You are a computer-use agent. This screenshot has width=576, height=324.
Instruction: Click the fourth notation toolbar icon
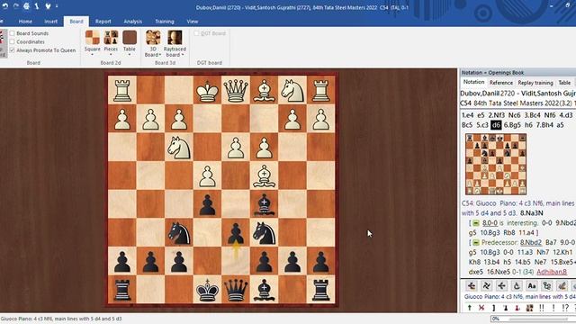click(x=517, y=285)
